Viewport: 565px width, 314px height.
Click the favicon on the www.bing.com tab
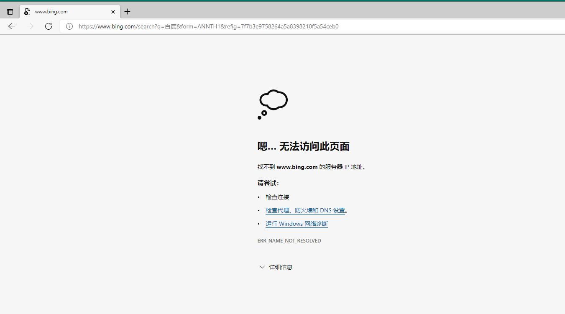pos(27,11)
